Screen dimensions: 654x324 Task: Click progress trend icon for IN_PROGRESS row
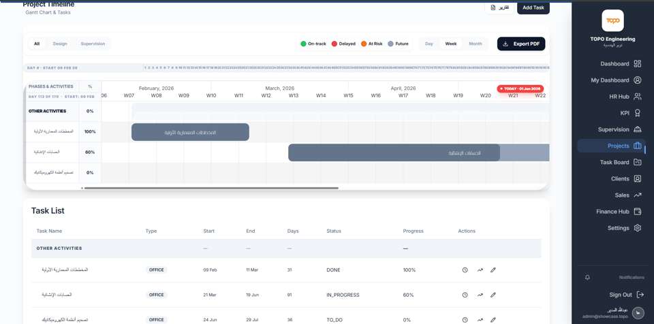coord(480,295)
